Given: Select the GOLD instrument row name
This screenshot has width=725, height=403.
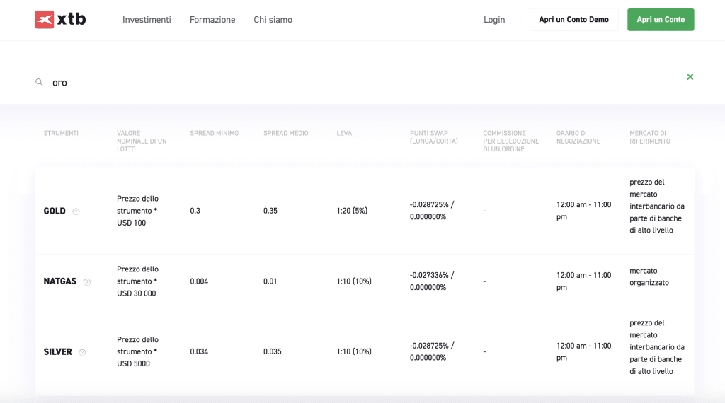Looking at the screenshot, I should click(55, 211).
